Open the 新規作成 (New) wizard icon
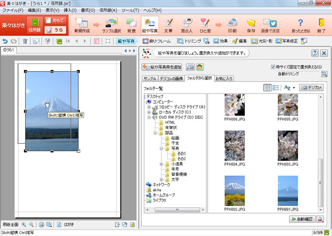The height and width of the screenshot is (236, 332). 82,26
